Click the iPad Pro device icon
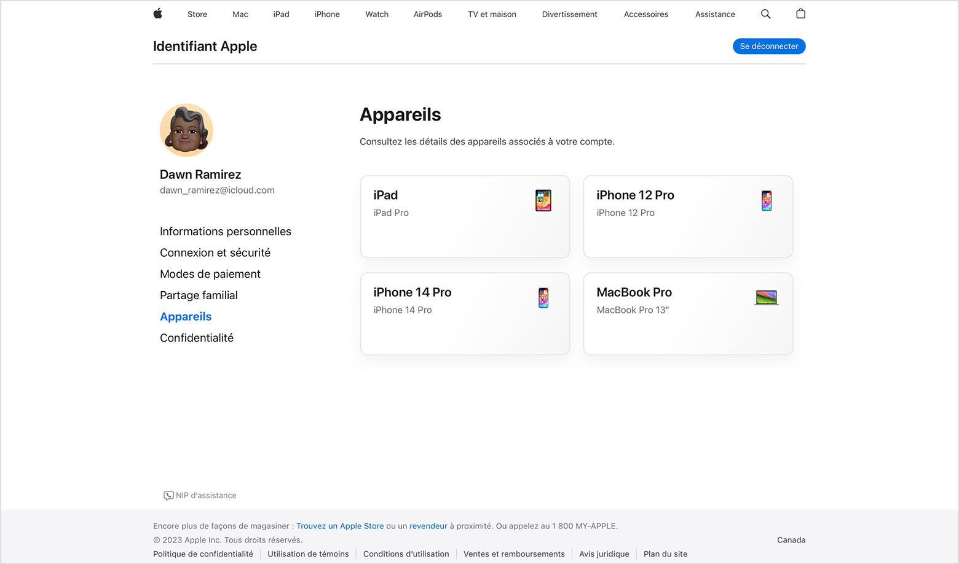Viewport: 959px width, 564px height. click(x=543, y=200)
